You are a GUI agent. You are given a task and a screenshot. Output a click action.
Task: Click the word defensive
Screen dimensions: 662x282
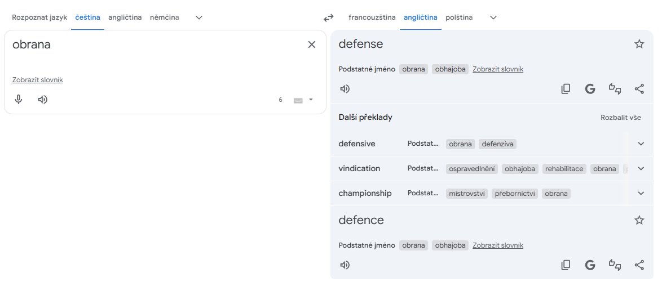[x=357, y=144]
